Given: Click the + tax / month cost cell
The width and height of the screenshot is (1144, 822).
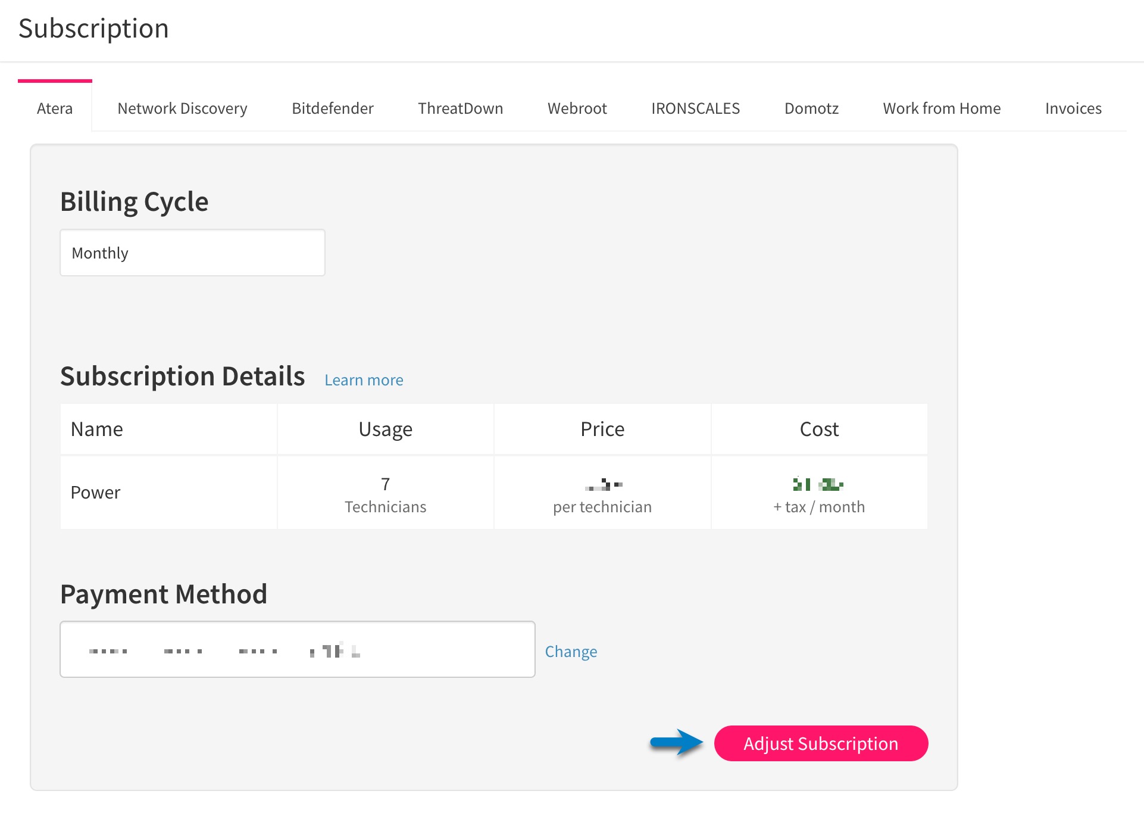Looking at the screenshot, I should [819, 493].
